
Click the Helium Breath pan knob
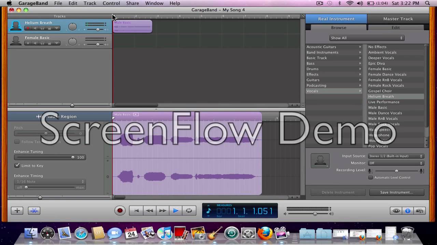(x=72, y=27)
